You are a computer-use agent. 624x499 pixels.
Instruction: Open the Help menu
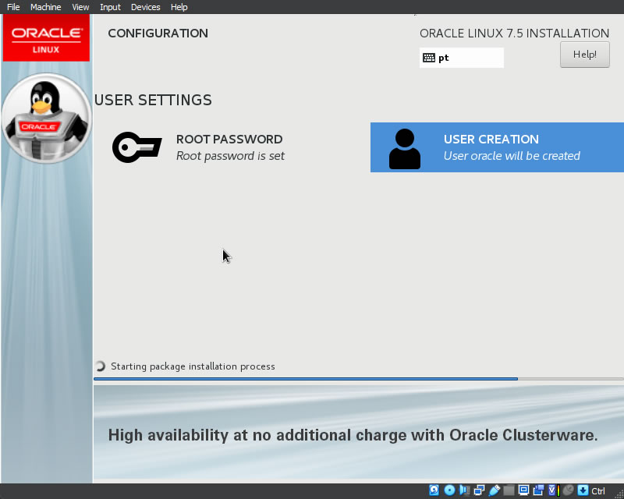click(x=179, y=7)
